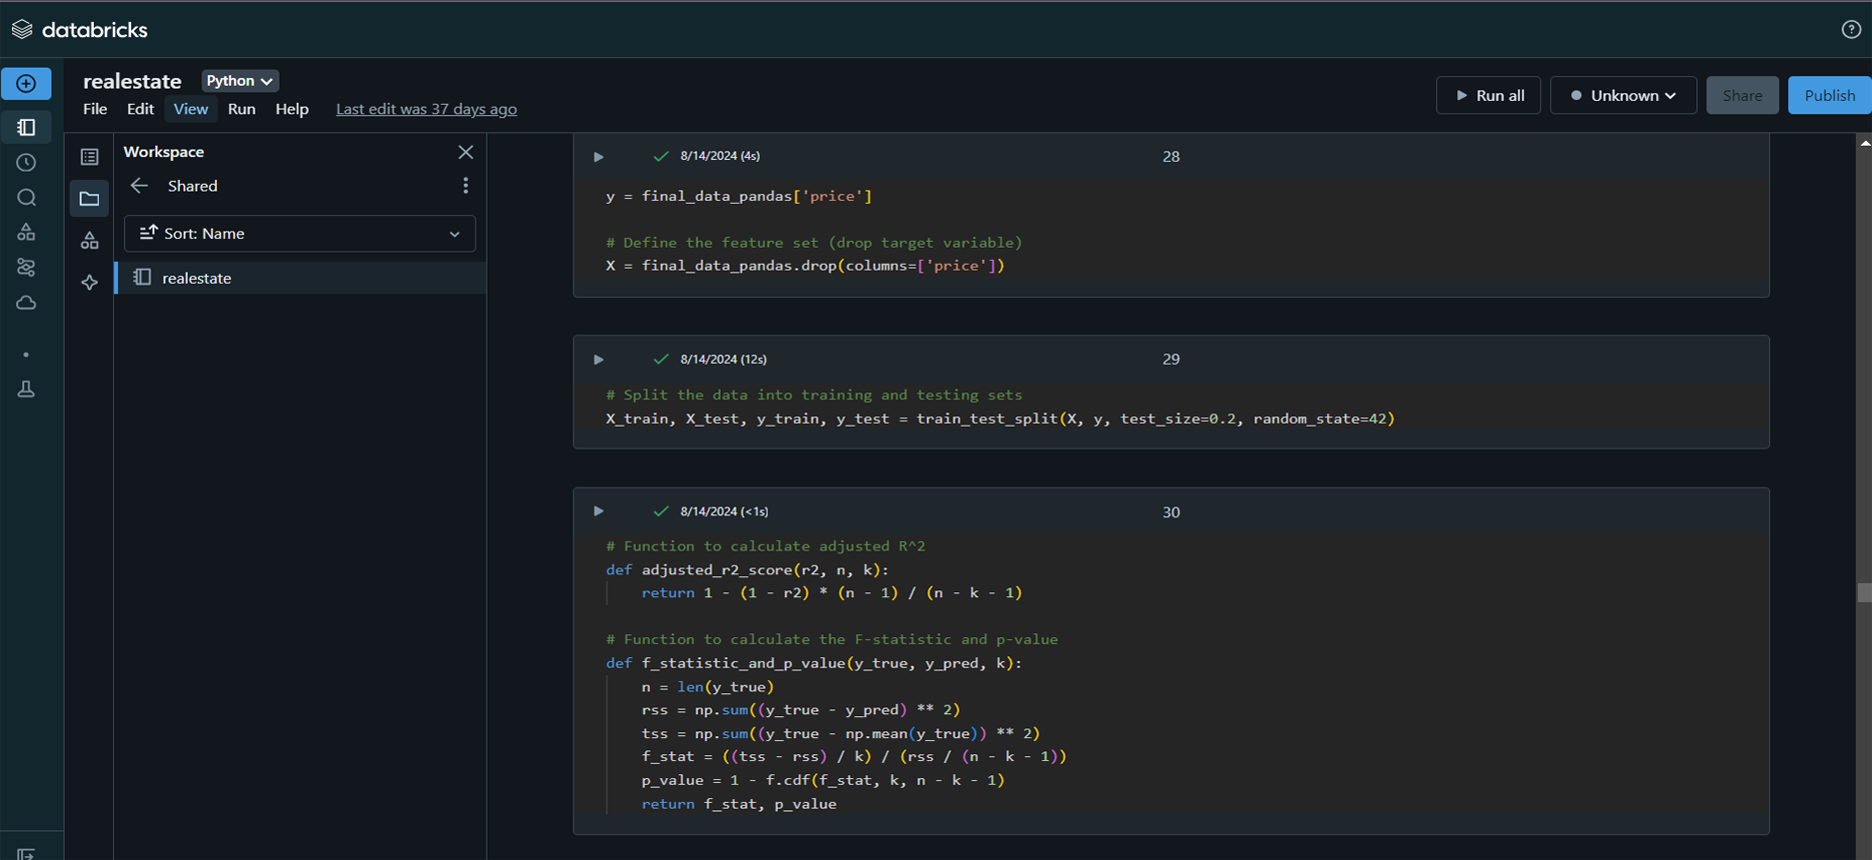Click the help question mark icon
Viewport: 1872px width, 860px height.
click(1851, 30)
